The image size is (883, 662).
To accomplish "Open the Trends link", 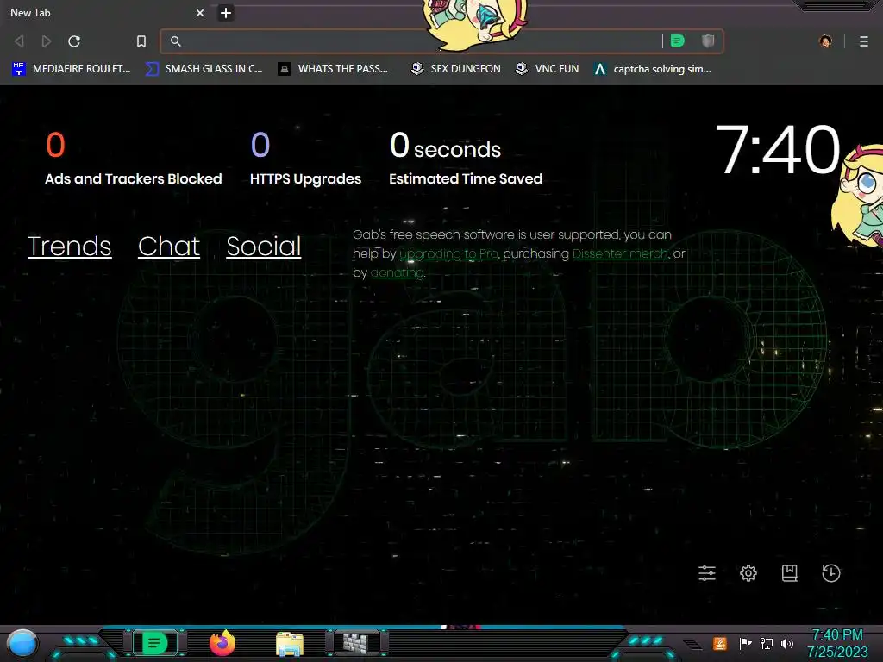I will pyautogui.click(x=69, y=247).
